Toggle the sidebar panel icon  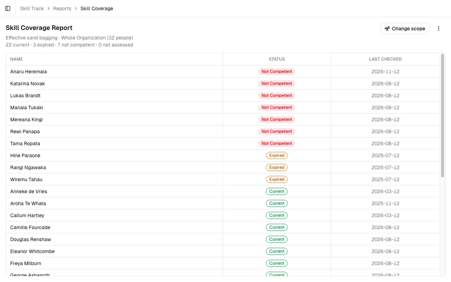click(8, 8)
